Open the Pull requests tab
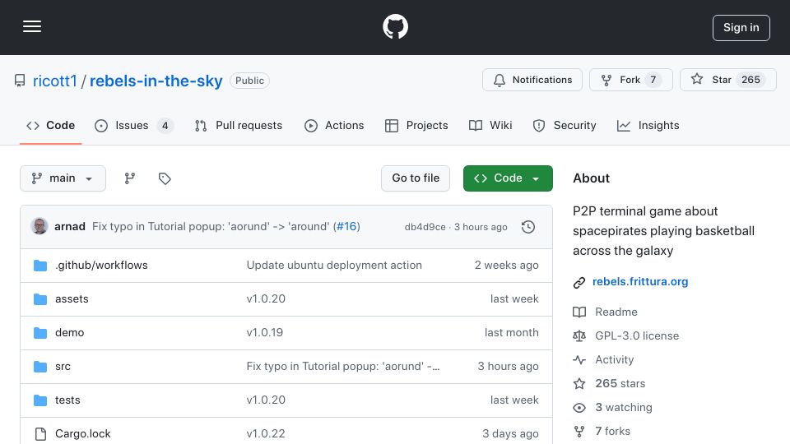The image size is (790, 444). 239,125
